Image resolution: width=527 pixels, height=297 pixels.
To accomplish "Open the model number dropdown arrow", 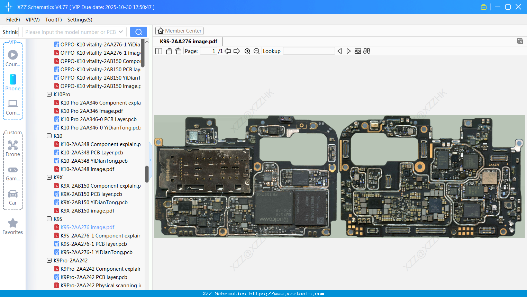I will (x=121, y=32).
